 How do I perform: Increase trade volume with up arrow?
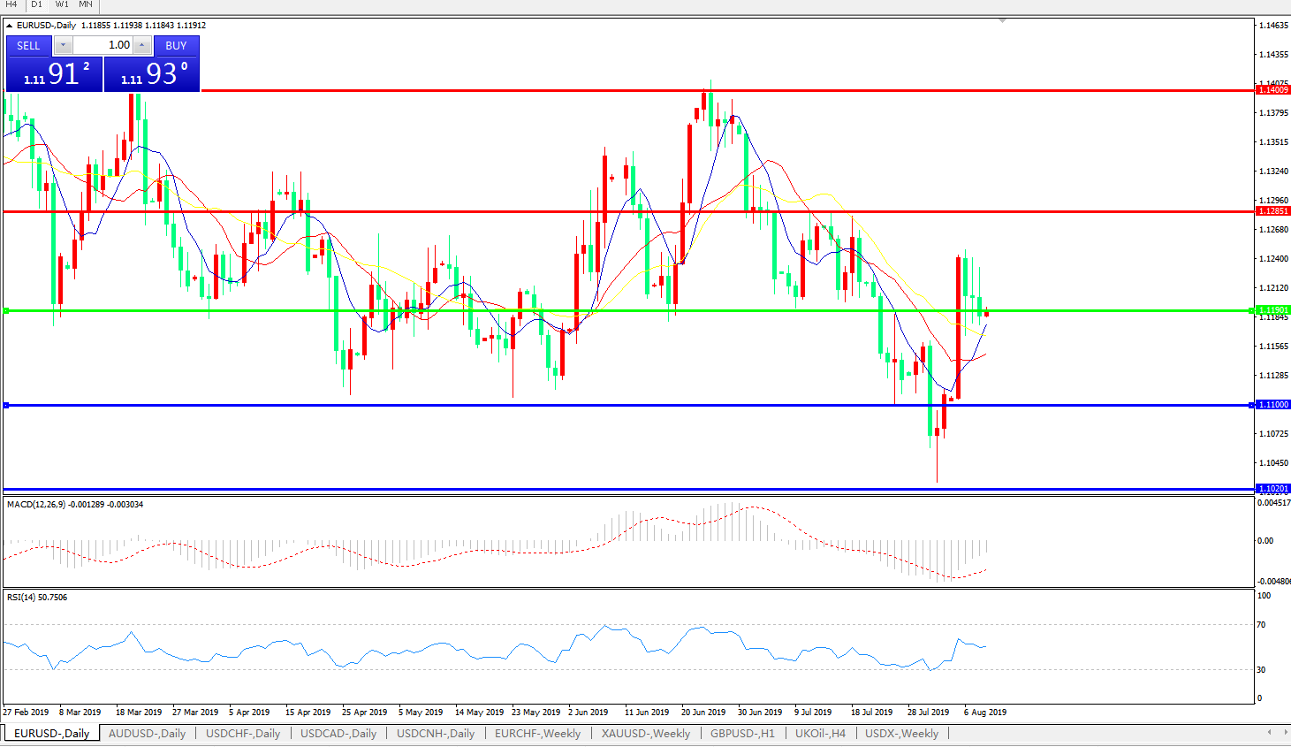pyautogui.click(x=142, y=45)
